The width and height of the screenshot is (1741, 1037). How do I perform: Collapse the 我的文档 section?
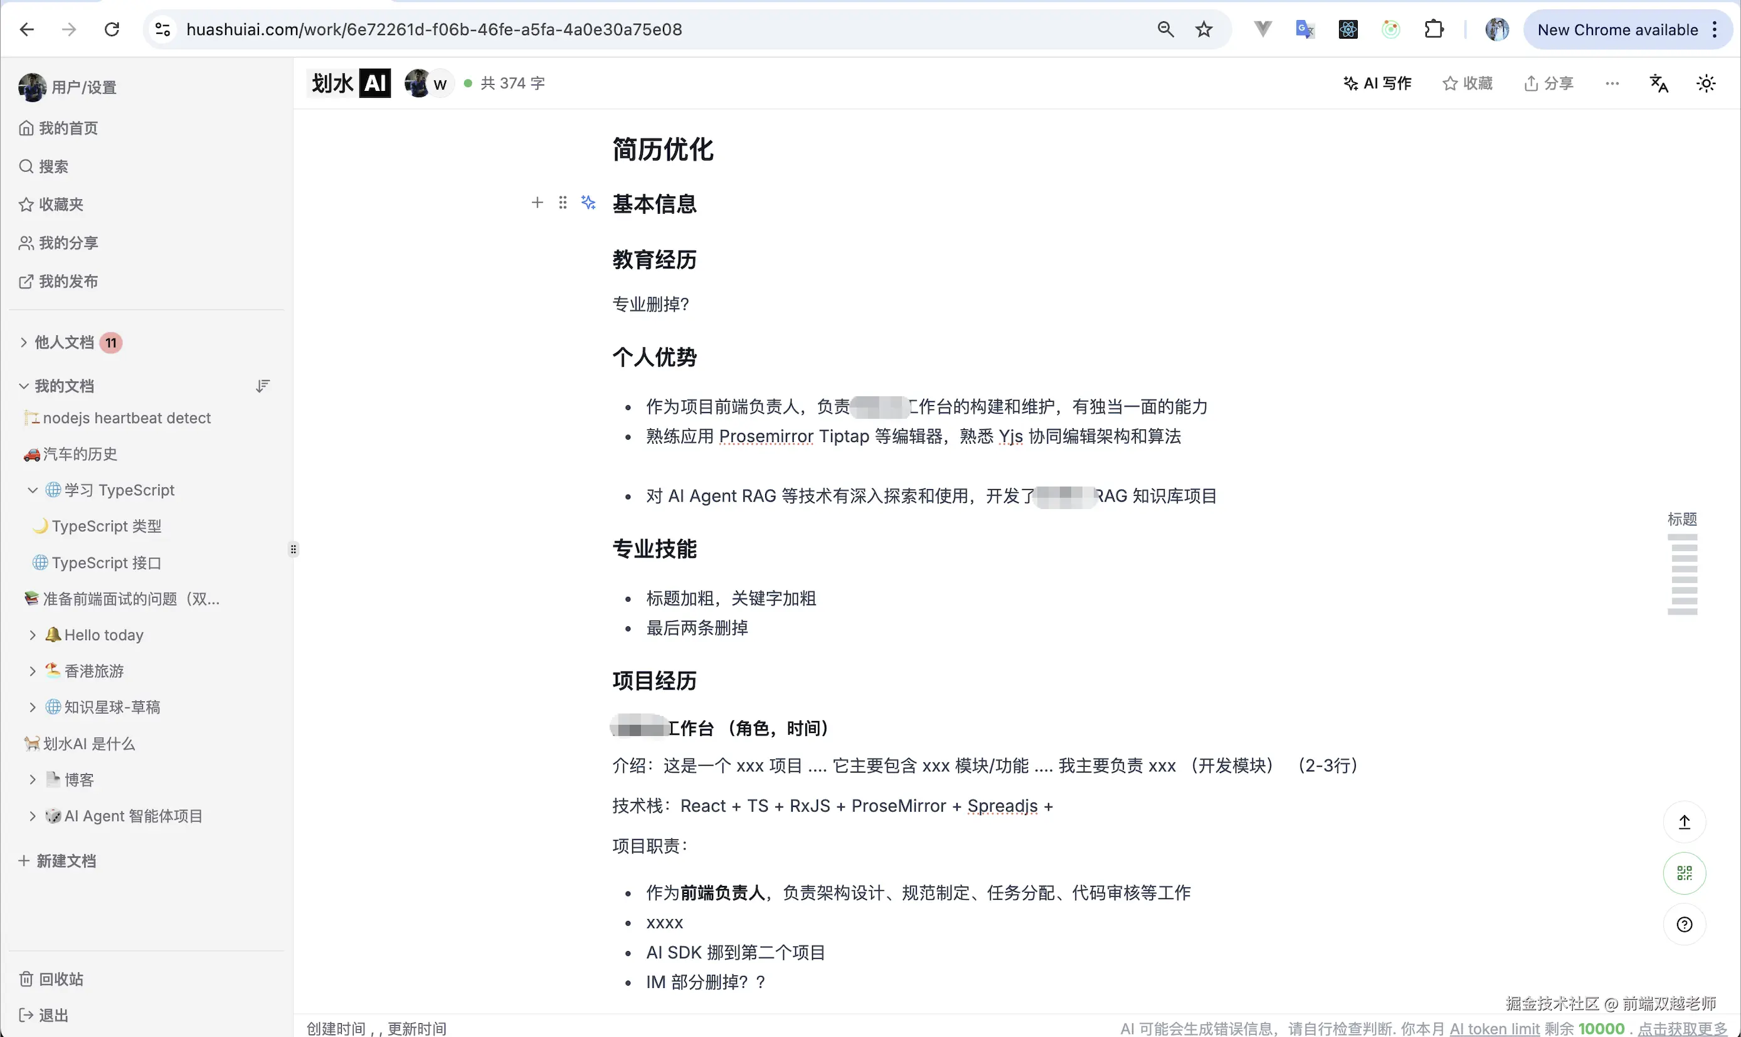23,385
